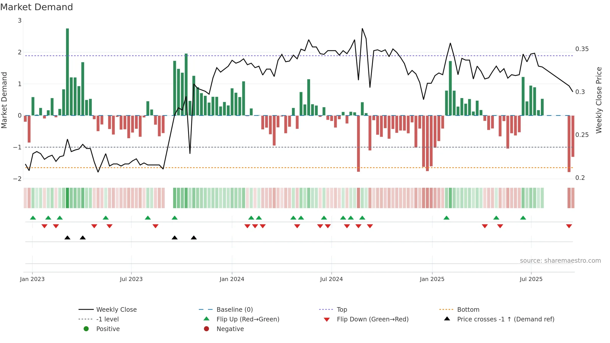Click the Jan 2025 axis label
610x343 pixels.
(432, 279)
